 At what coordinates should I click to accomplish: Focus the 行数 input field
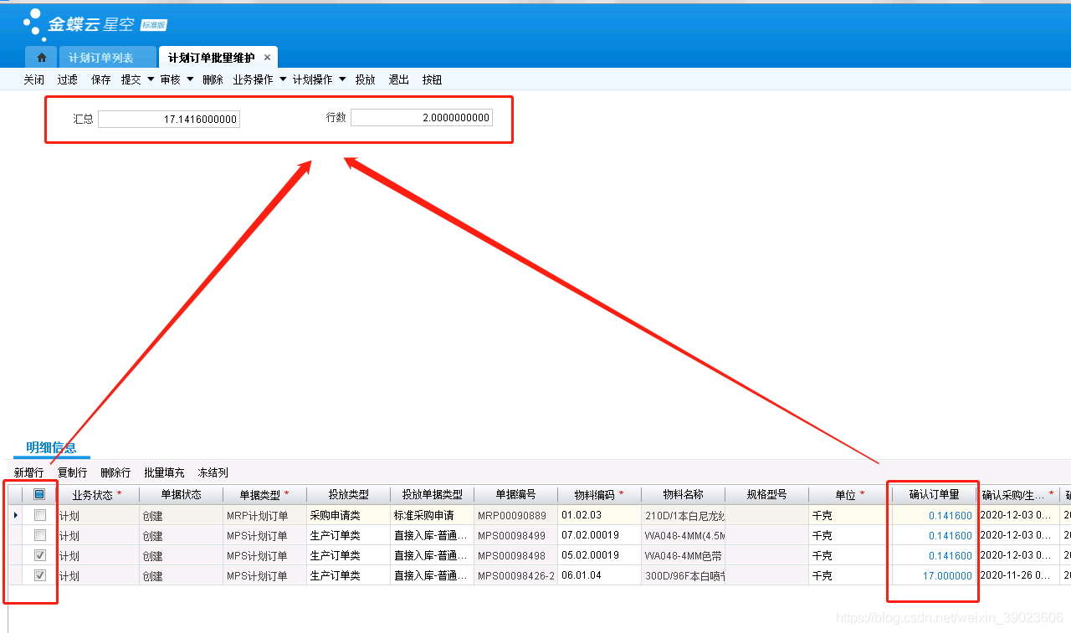[422, 118]
